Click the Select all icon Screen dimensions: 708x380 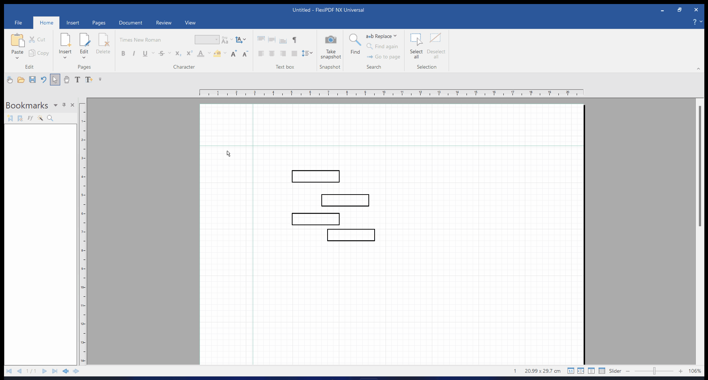(x=416, y=39)
